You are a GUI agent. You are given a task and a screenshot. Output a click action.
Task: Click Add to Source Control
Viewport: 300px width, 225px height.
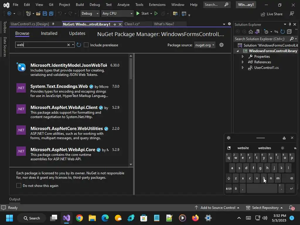(217, 208)
